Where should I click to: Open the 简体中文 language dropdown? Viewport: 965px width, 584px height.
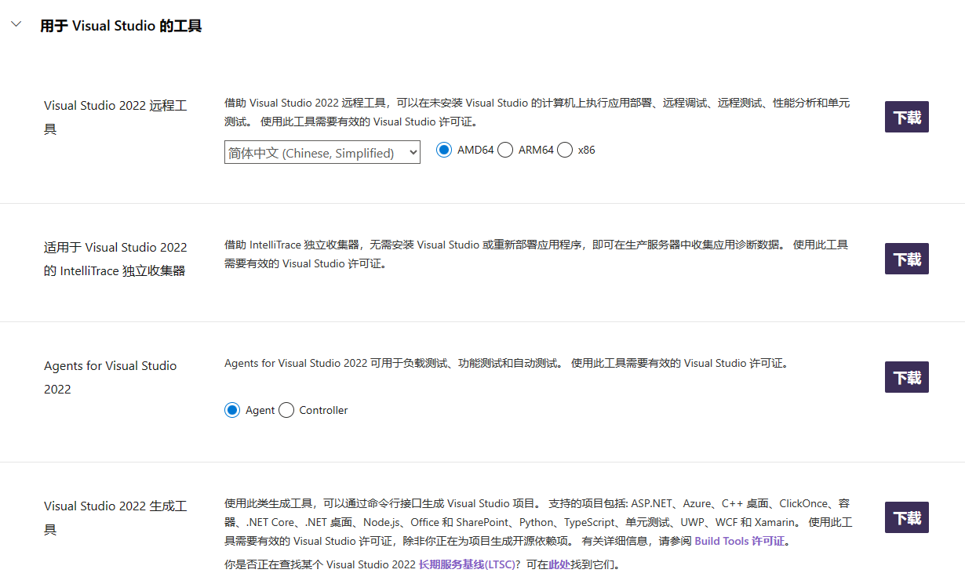tap(322, 153)
